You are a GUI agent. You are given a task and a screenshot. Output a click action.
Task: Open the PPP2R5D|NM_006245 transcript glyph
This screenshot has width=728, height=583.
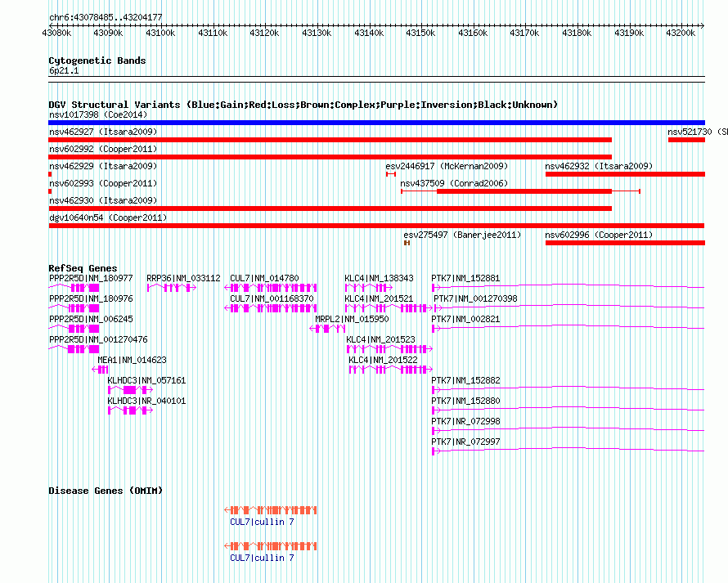pos(74,329)
